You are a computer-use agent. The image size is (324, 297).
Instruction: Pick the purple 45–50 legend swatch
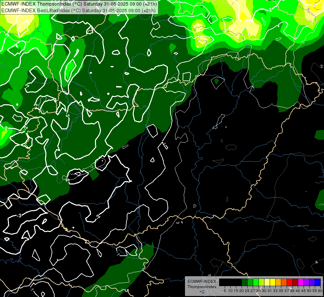point(306,282)
